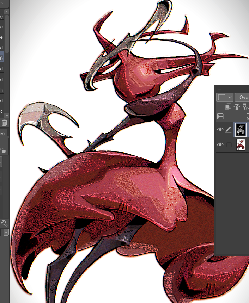Click the left list scrollbar up arrow
Screen dimensions: 249x303
[7, 12]
